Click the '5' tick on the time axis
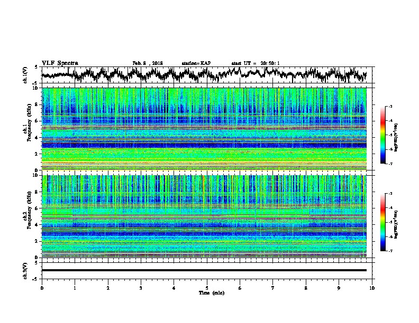The image size is (419, 323). pyautogui.click(x=207, y=288)
